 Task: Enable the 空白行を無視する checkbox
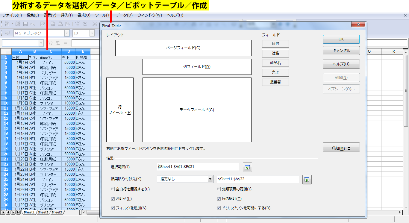point(113,189)
